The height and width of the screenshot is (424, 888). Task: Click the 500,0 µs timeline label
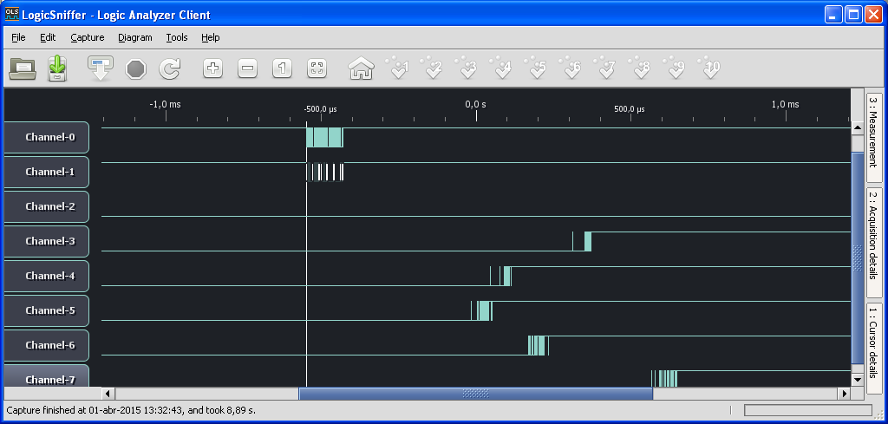click(x=630, y=108)
